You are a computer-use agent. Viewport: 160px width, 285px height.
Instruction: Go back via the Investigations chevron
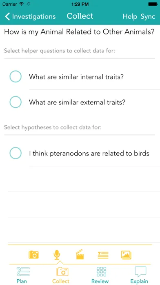coord(7,16)
